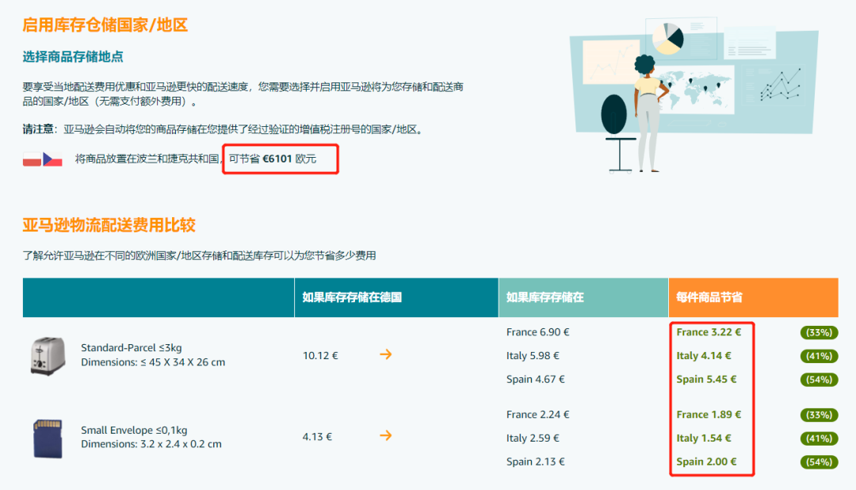The width and height of the screenshot is (856, 490).
Task: Click the France 1.89 € savings value
Action: point(709,415)
